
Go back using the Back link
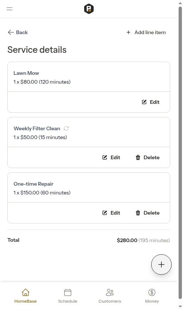pyautogui.click(x=18, y=32)
